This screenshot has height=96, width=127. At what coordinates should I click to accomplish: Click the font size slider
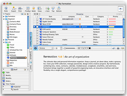coord(70,48)
